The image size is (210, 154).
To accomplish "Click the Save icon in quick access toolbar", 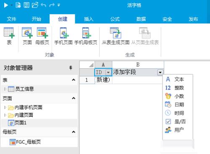I will pyautogui.click(x=26, y=5).
